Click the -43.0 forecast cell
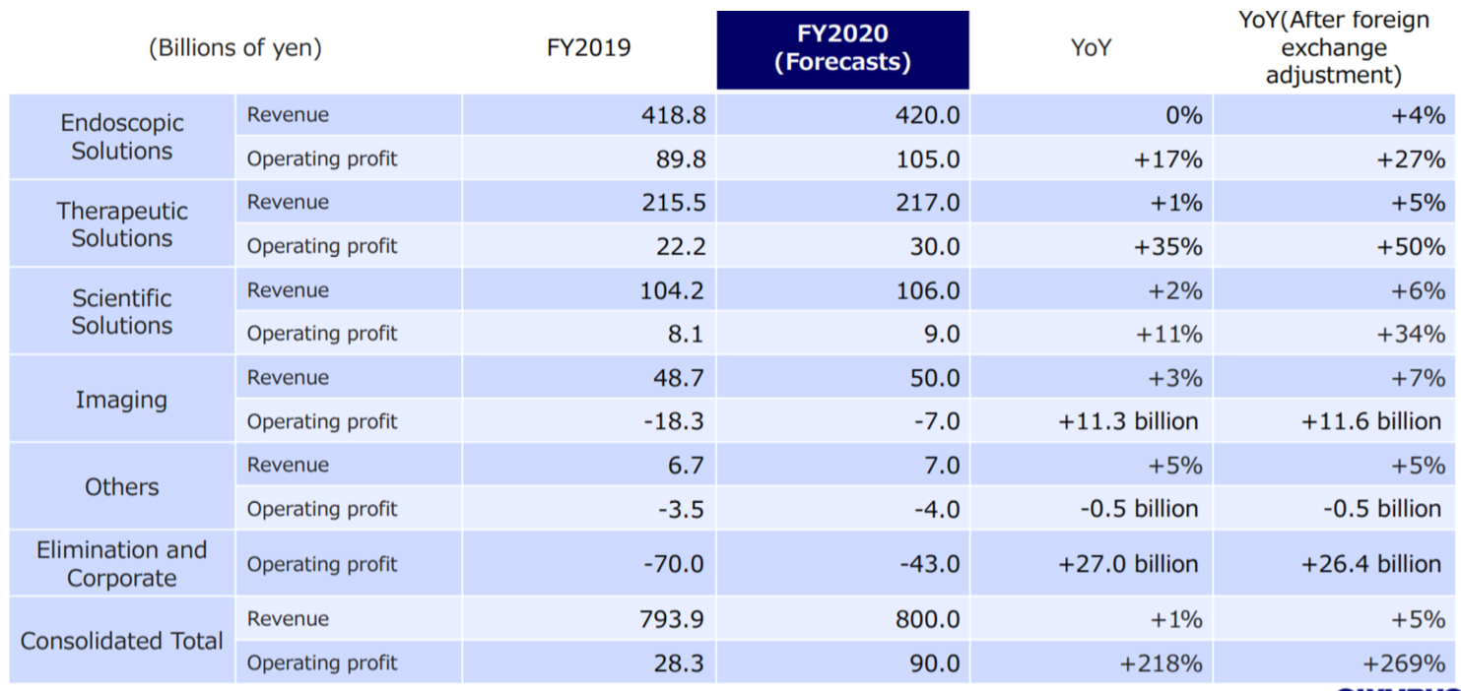1461x691 pixels. tap(843, 564)
